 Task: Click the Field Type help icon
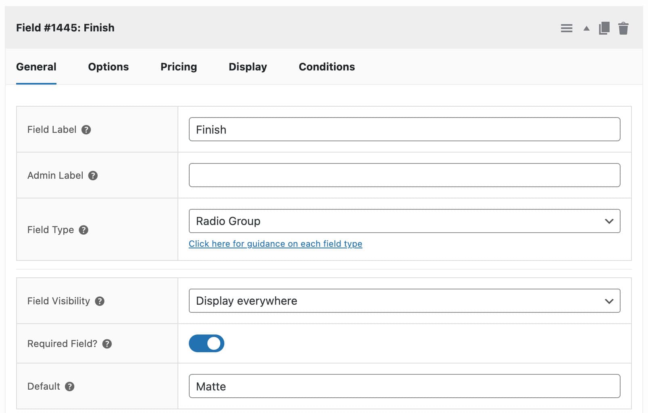[x=84, y=230]
